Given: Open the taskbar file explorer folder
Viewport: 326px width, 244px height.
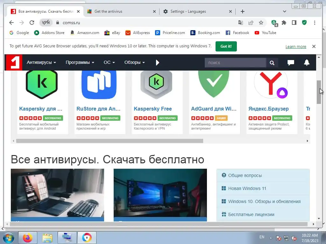Looking at the screenshot, I should pyautogui.click(x=47, y=238).
